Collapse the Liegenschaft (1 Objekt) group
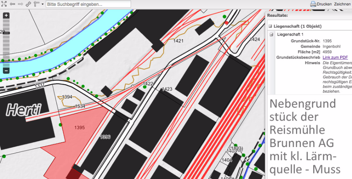352x179 pixels. pyautogui.click(x=270, y=26)
